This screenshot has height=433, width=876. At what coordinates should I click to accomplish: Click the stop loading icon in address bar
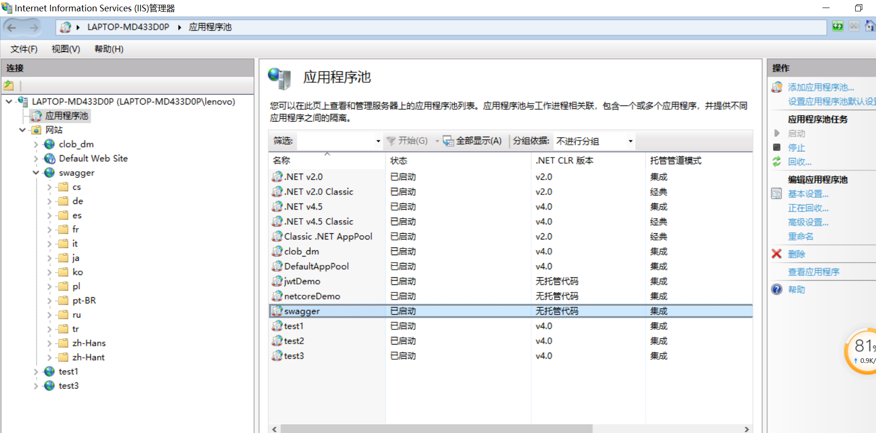click(854, 26)
